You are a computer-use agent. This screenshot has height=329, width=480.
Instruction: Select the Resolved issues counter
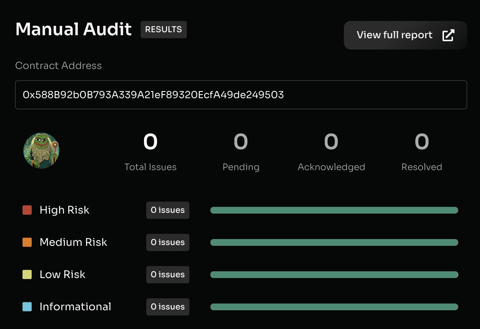point(421,142)
